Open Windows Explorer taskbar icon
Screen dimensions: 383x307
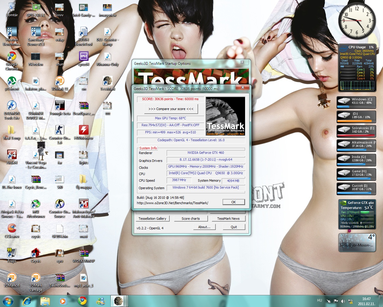pos(45,301)
